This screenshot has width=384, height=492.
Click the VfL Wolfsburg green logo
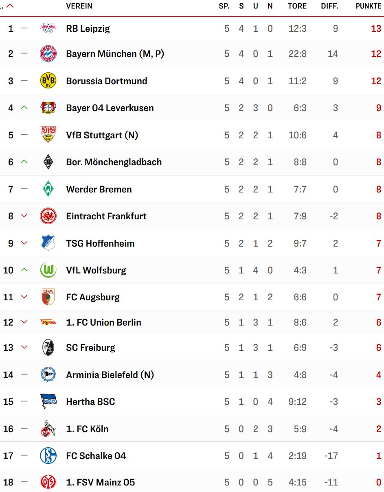pyautogui.click(x=48, y=270)
